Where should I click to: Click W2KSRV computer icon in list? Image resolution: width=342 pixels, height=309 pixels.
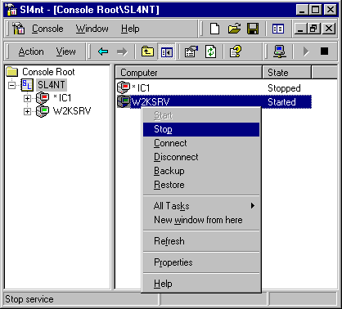[124, 101]
